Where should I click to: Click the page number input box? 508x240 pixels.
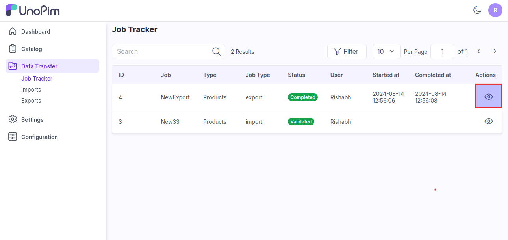[442, 51]
